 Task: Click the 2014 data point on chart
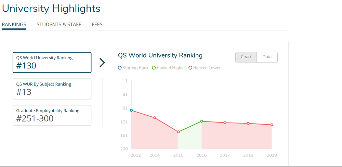pyautogui.click(x=155, y=118)
